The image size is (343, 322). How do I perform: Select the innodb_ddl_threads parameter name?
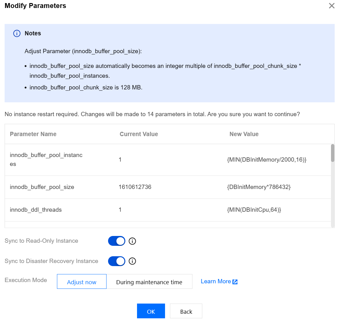click(x=36, y=210)
